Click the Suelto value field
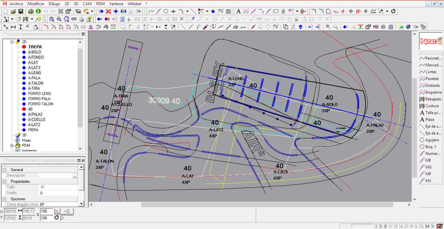The height and width of the screenshot is (229, 444). [58, 193]
